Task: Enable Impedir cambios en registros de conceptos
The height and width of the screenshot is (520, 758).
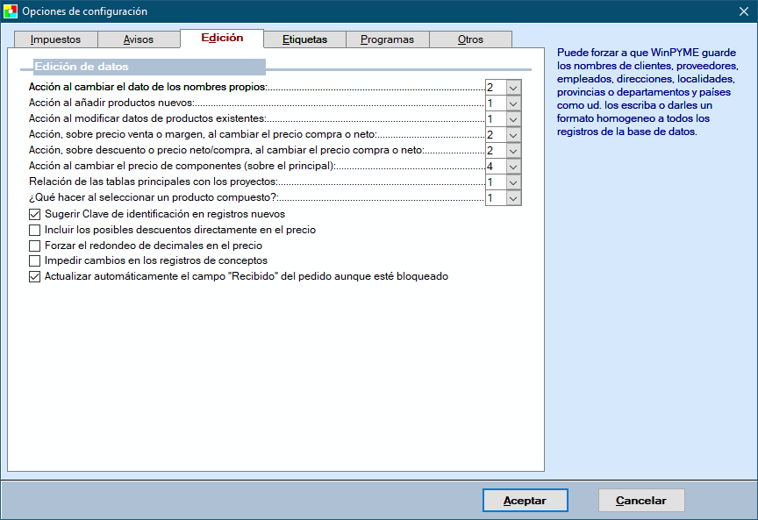Action: (x=35, y=260)
